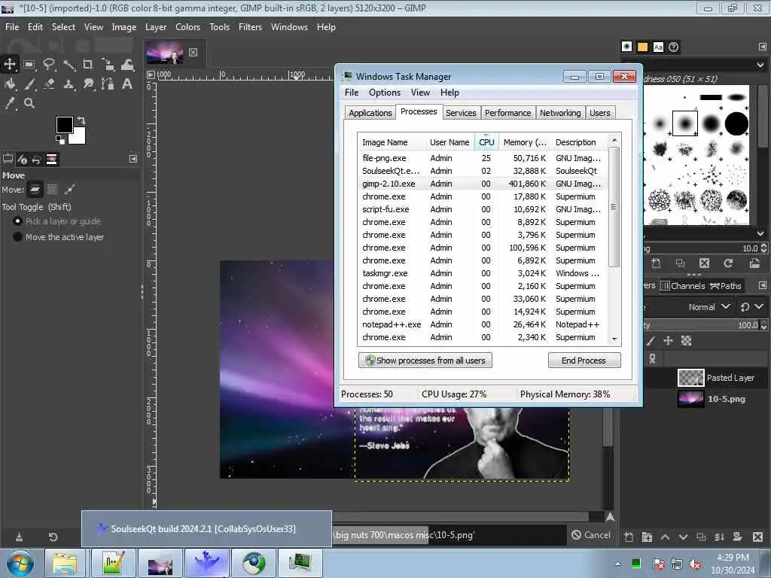The image size is (771, 578).
Task: Click new layer icon in Layers panel
Action: 629,537
